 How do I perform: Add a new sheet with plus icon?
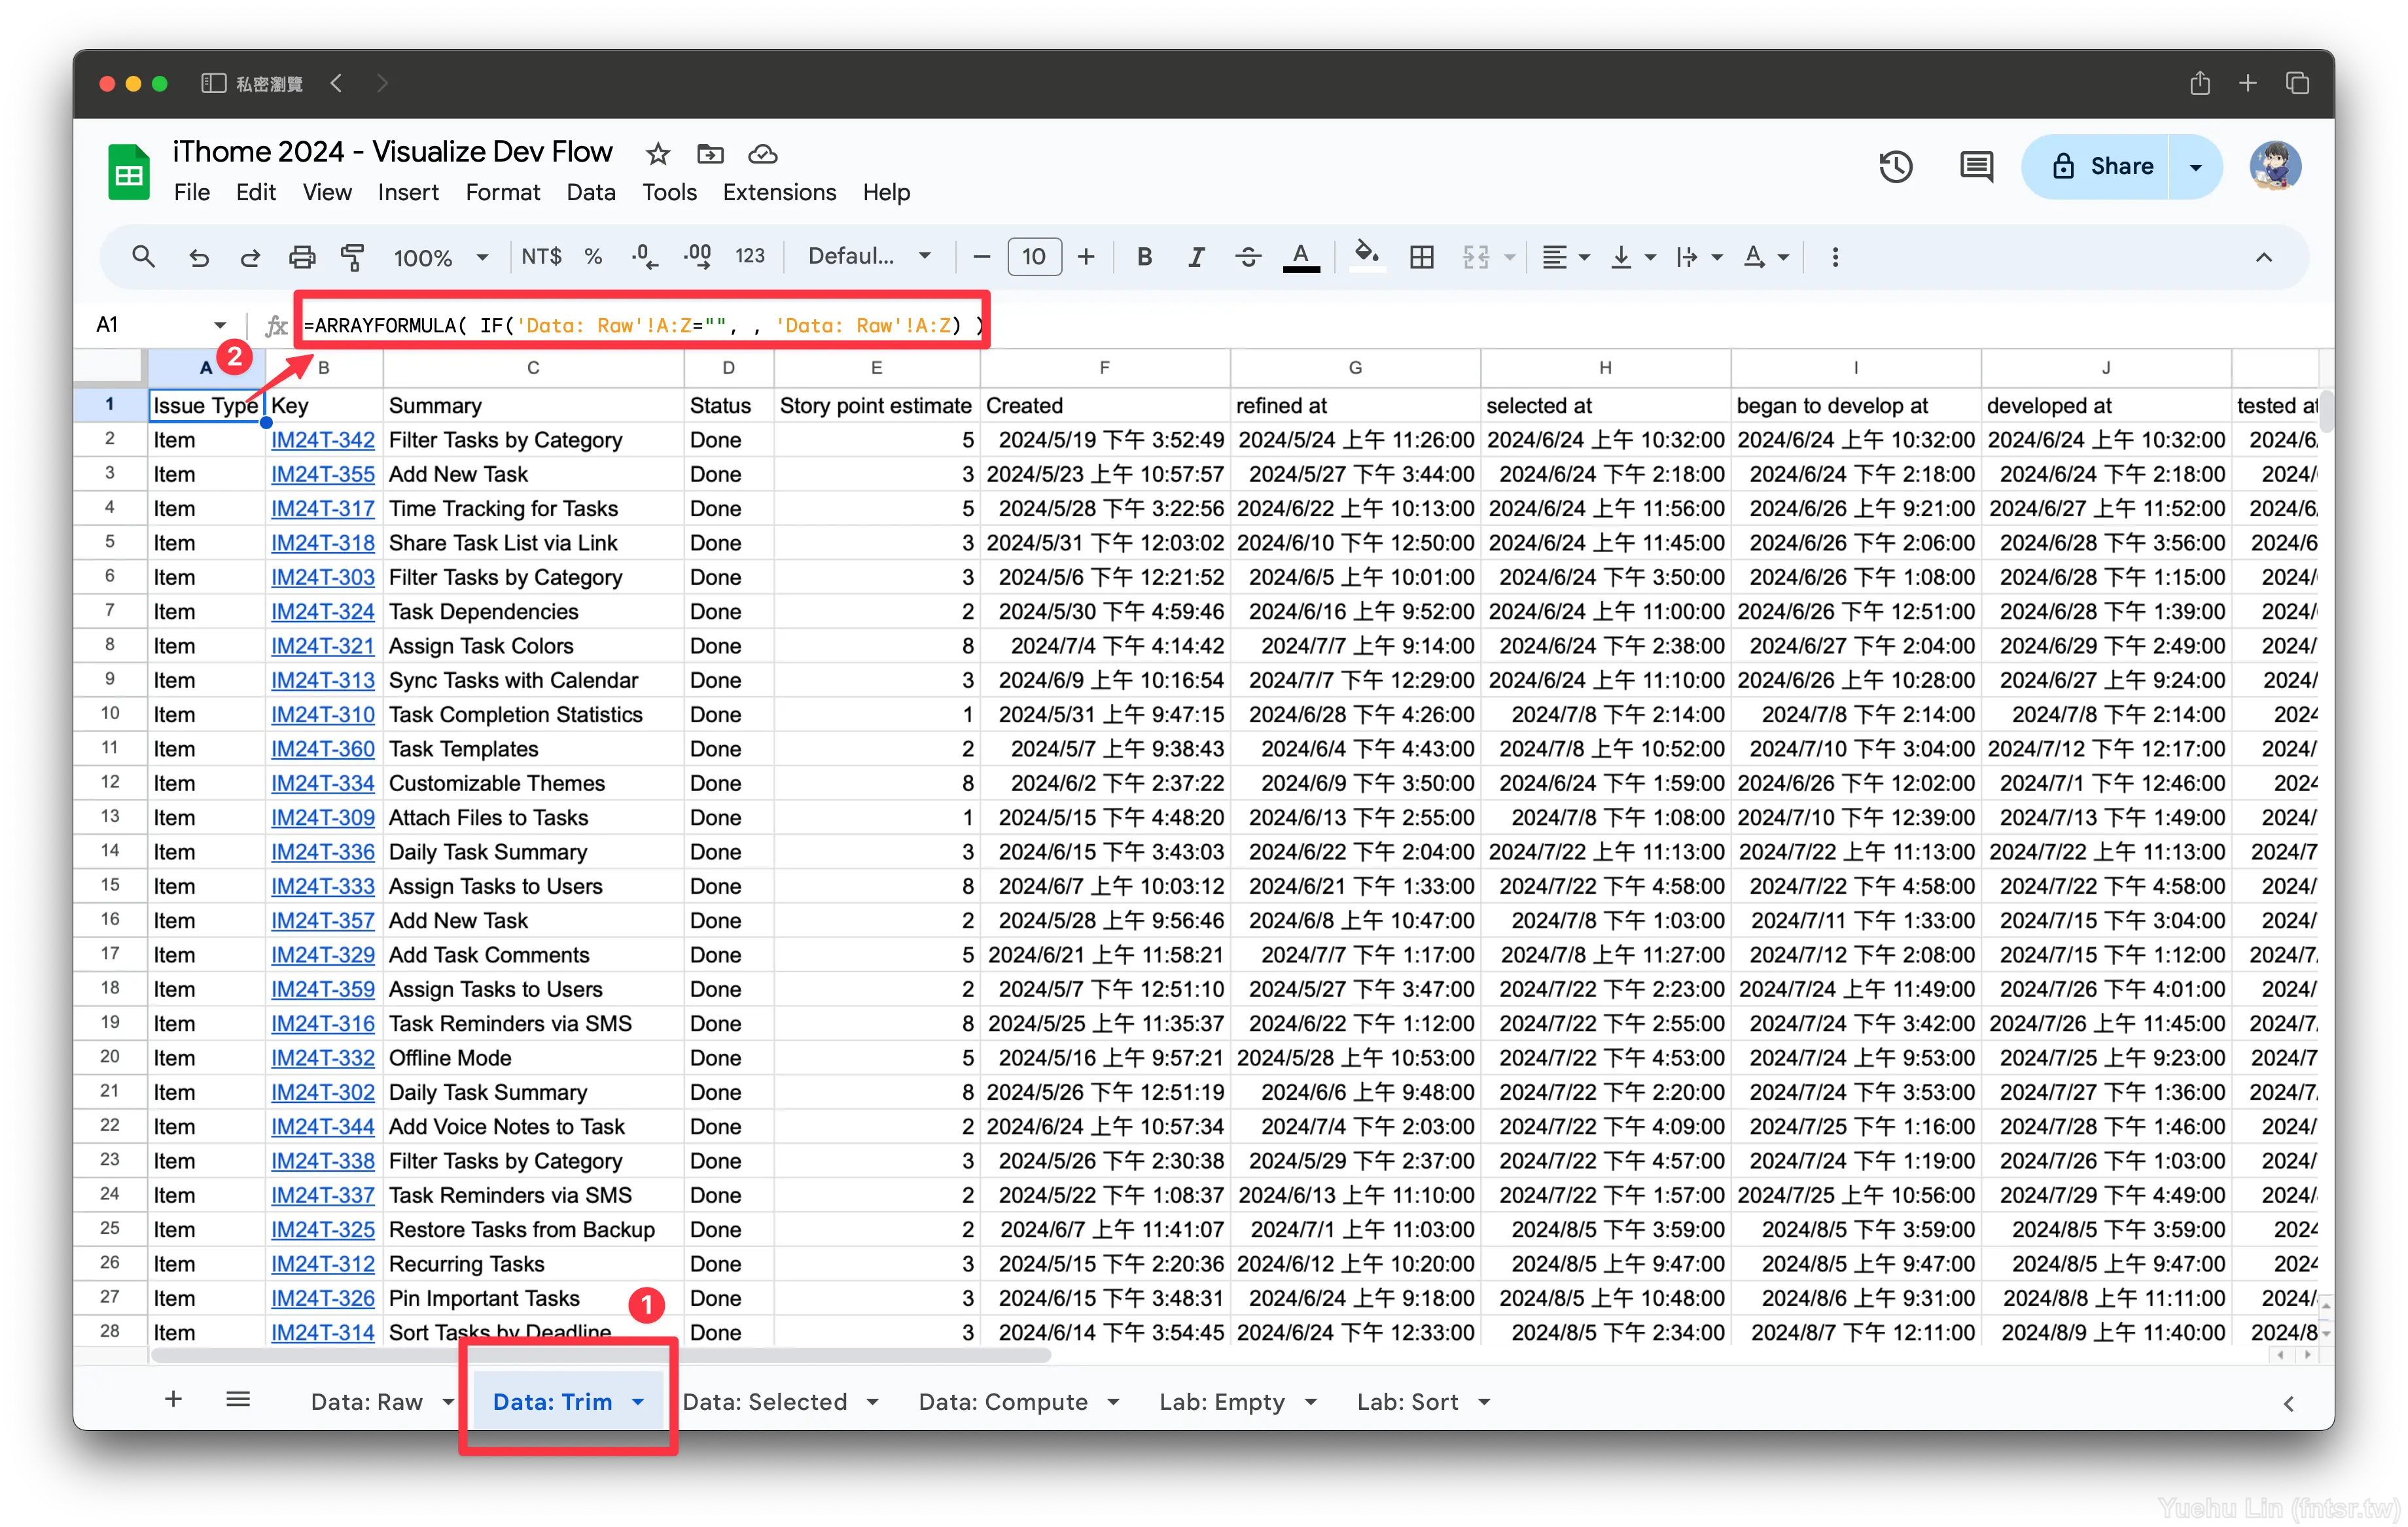[x=173, y=1399]
